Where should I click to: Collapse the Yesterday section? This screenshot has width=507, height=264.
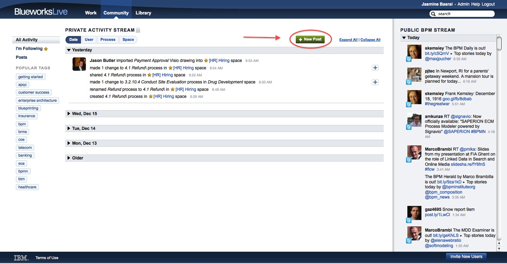click(x=69, y=50)
